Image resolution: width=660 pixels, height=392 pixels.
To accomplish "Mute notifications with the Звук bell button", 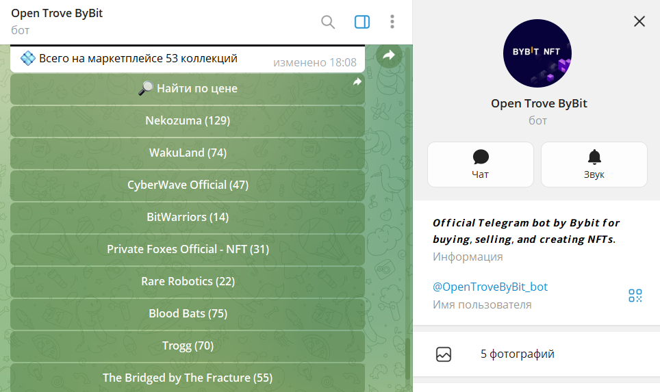I will (x=594, y=164).
